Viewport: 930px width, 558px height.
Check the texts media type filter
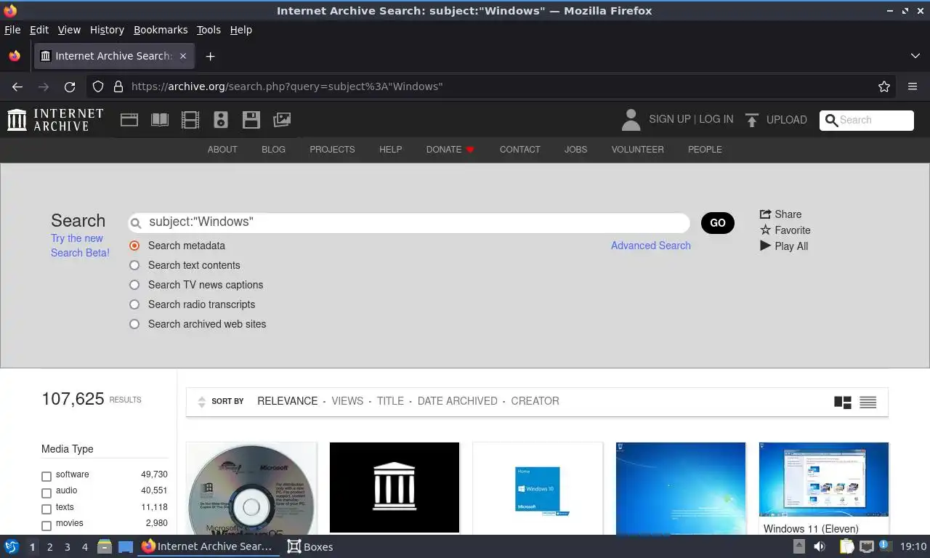(x=46, y=509)
